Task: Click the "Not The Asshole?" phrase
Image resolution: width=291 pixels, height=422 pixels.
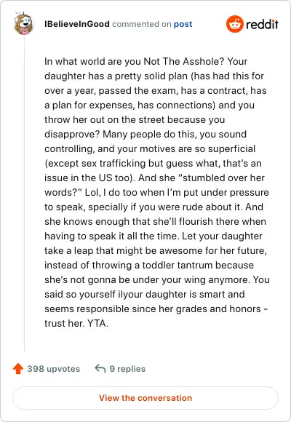Action: click(183, 61)
